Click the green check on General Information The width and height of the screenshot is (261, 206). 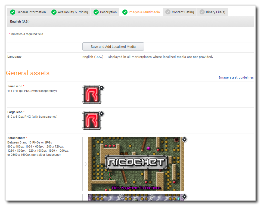[x=13, y=12]
